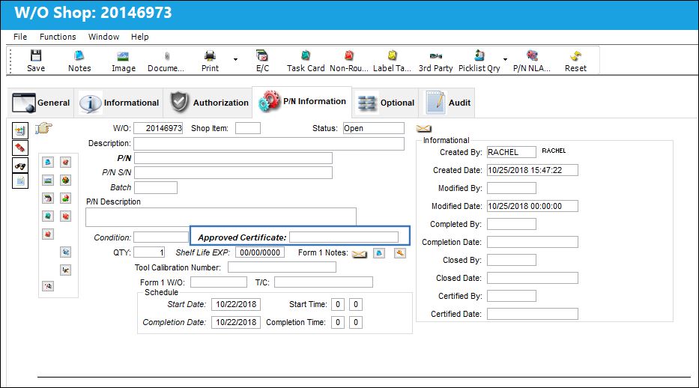Click the Condition field
This screenshot has height=388, width=699.
[161, 237]
